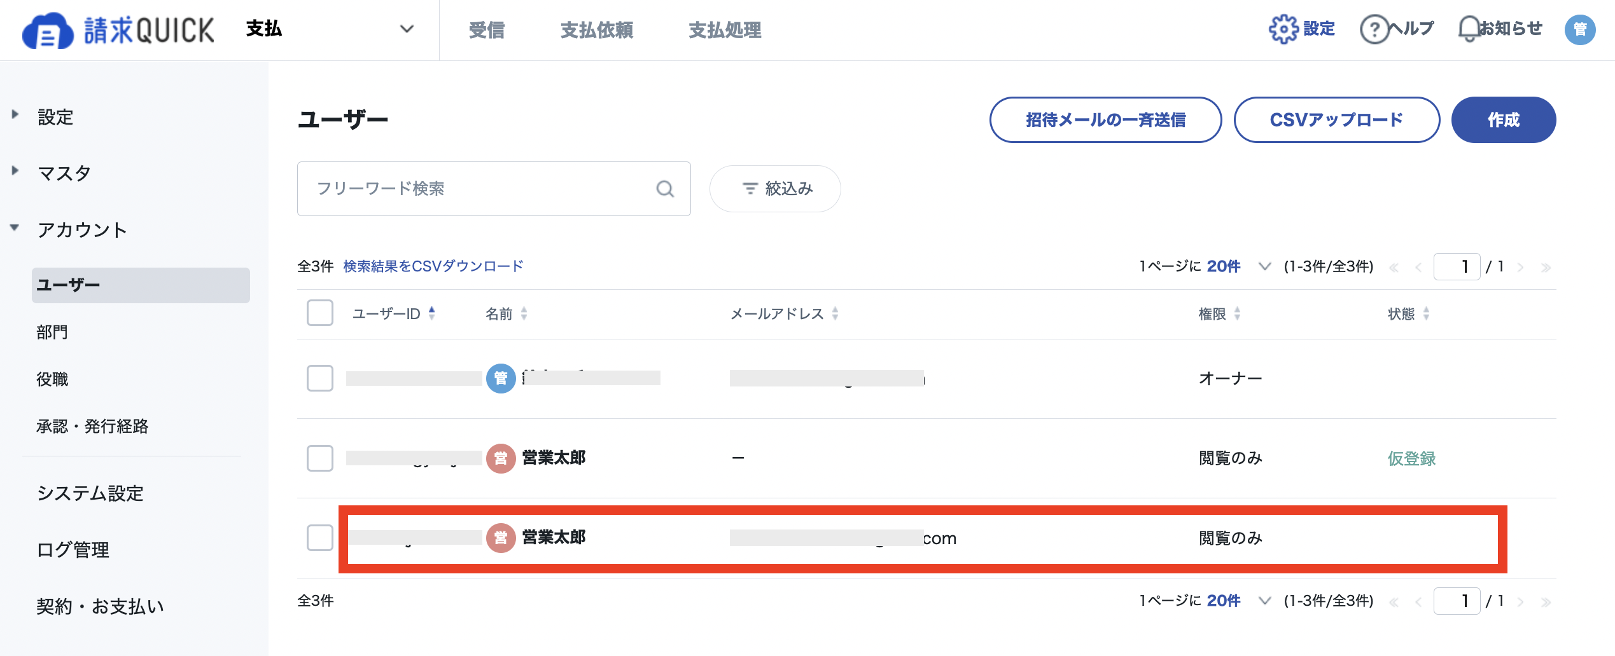Viewport: 1615px width, 656px height.
Task: Select 部門 in sidebar
Action: [x=52, y=332]
